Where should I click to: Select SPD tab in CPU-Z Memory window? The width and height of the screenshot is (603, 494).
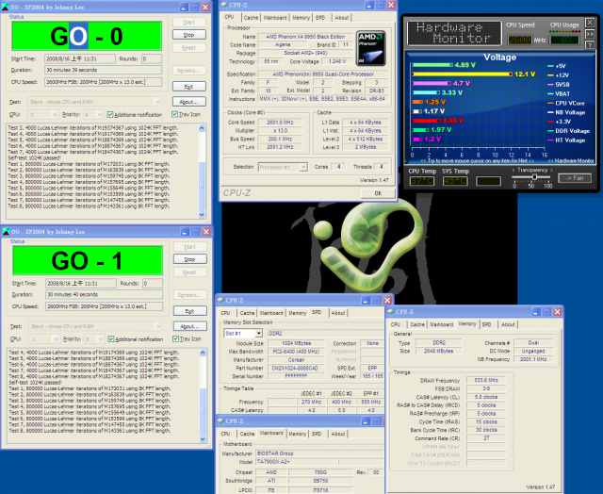coord(487,324)
